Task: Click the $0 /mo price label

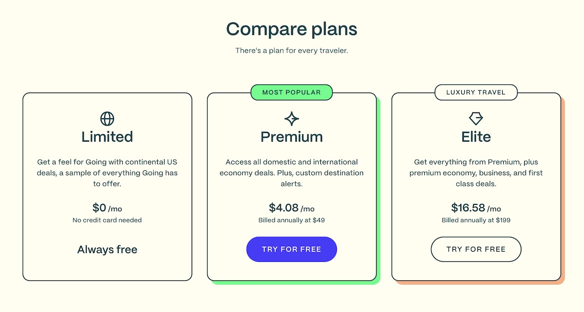Action: click(107, 208)
